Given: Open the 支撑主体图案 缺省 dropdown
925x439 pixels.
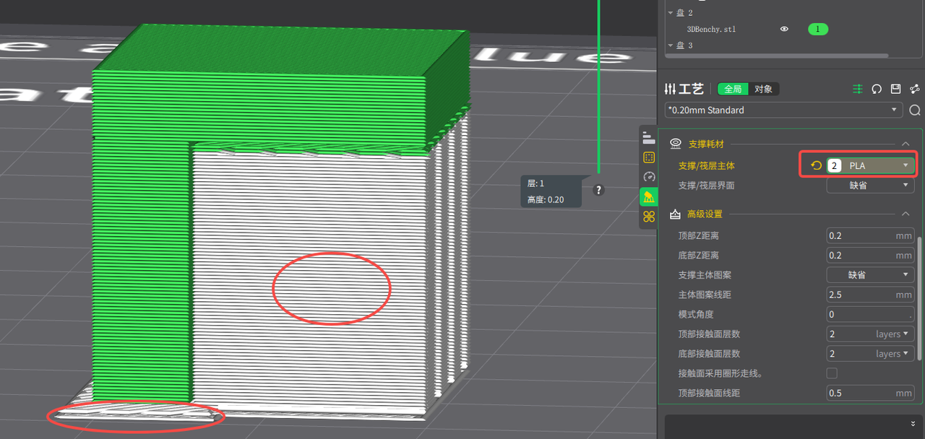Looking at the screenshot, I should (871, 275).
